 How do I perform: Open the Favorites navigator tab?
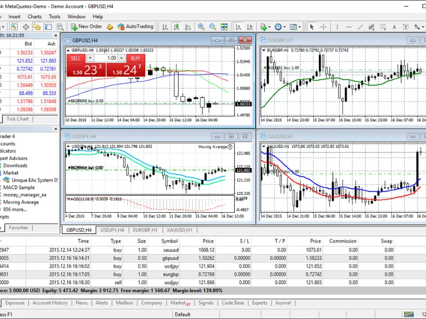pos(19,228)
